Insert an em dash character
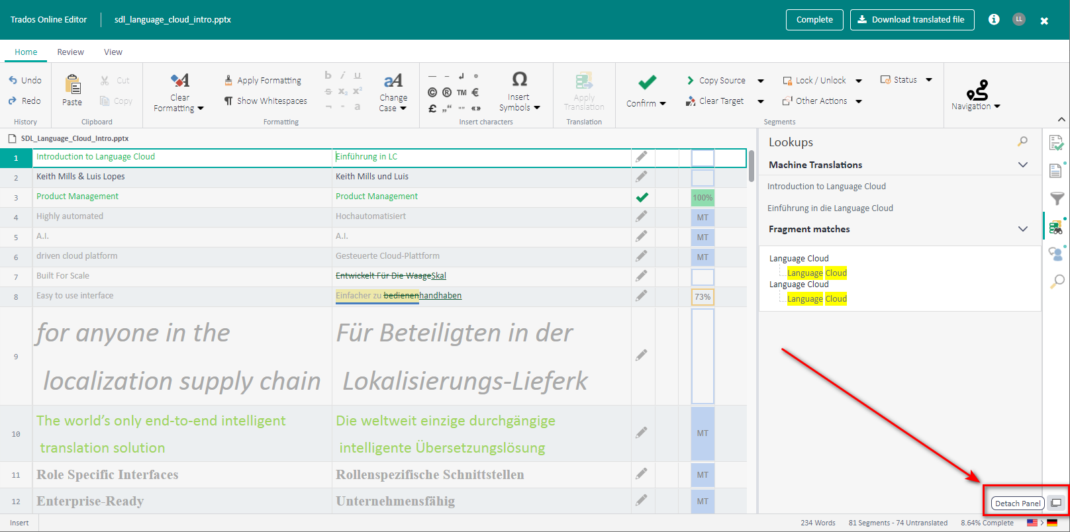 432,76
